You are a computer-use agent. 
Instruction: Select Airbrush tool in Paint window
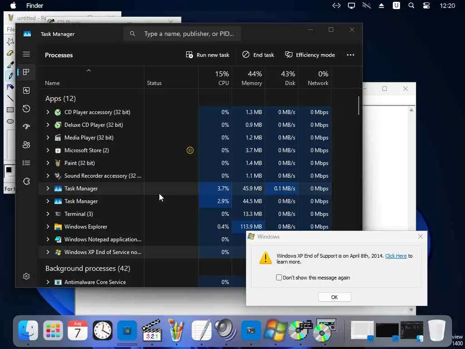[x=10, y=87]
